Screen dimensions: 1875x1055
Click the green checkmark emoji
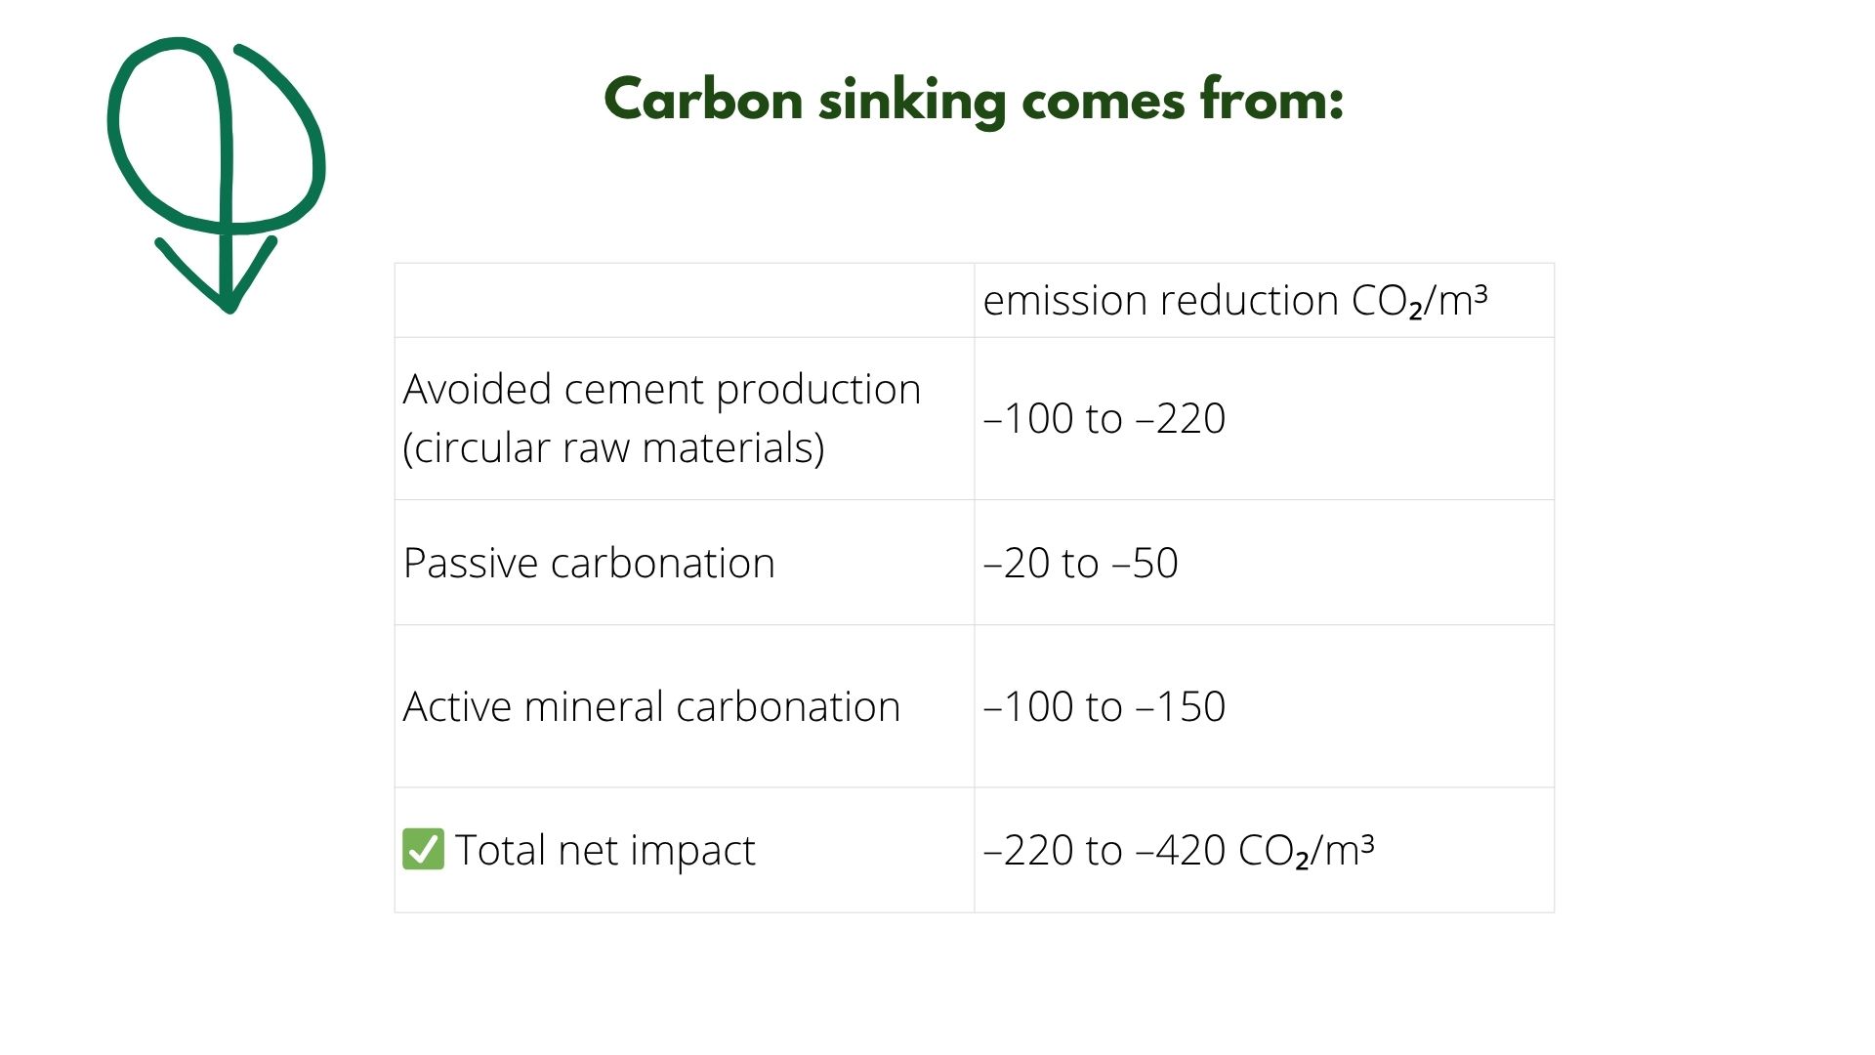click(x=423, y=849)
